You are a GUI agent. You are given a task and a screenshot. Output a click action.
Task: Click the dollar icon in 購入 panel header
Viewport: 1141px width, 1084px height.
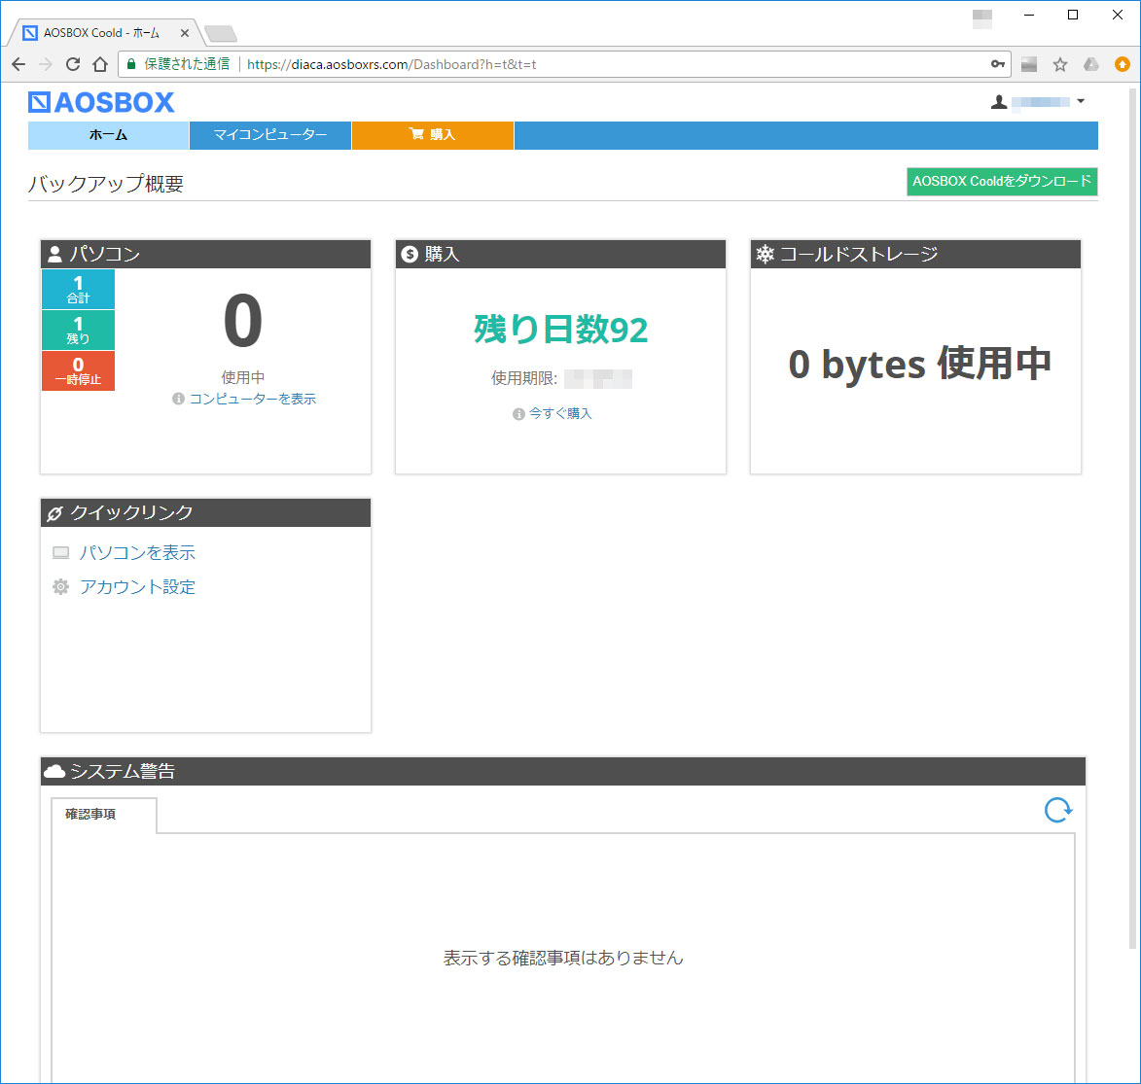coord(410,254)
